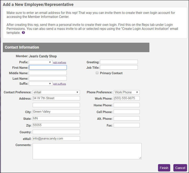Click into the Last Name field

click(48, 78)
